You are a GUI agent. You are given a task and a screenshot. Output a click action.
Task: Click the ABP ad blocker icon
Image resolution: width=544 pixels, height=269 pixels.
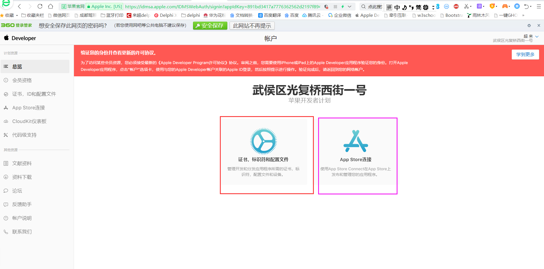(x=456, y=6)
